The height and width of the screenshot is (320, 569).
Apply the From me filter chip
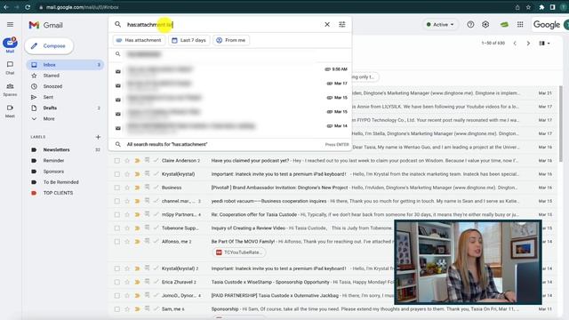tap(231, 40)
